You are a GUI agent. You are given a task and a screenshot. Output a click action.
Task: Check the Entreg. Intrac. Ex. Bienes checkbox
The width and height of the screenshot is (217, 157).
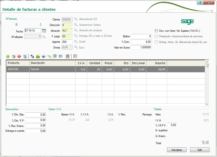click(157, 42)
